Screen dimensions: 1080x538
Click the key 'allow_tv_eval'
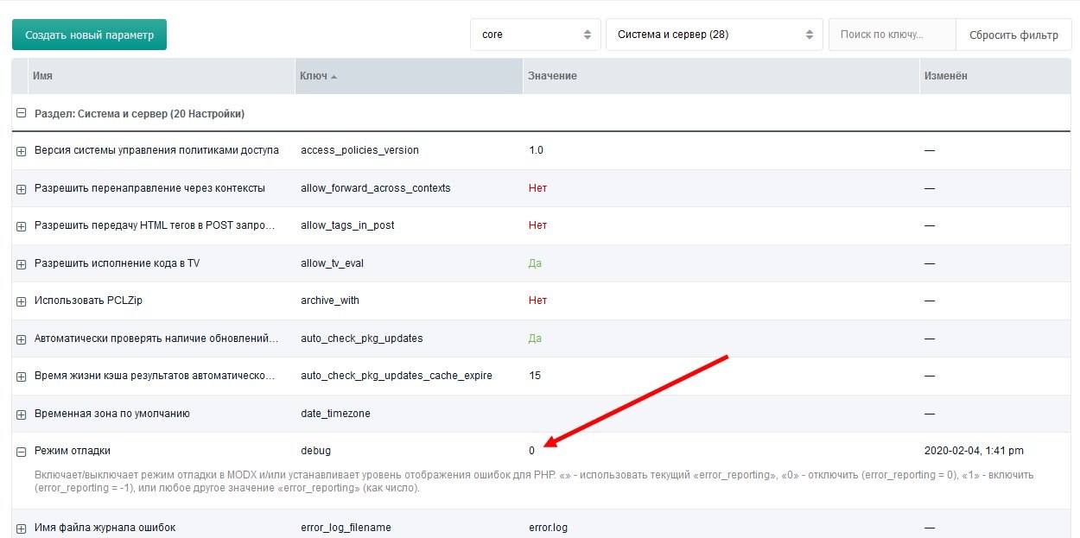[332, 263]
